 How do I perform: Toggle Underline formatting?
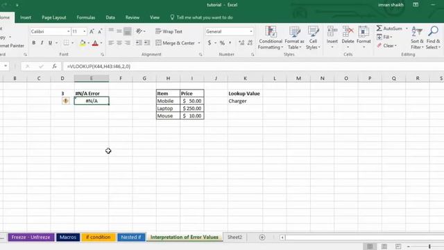coord(50,43)
